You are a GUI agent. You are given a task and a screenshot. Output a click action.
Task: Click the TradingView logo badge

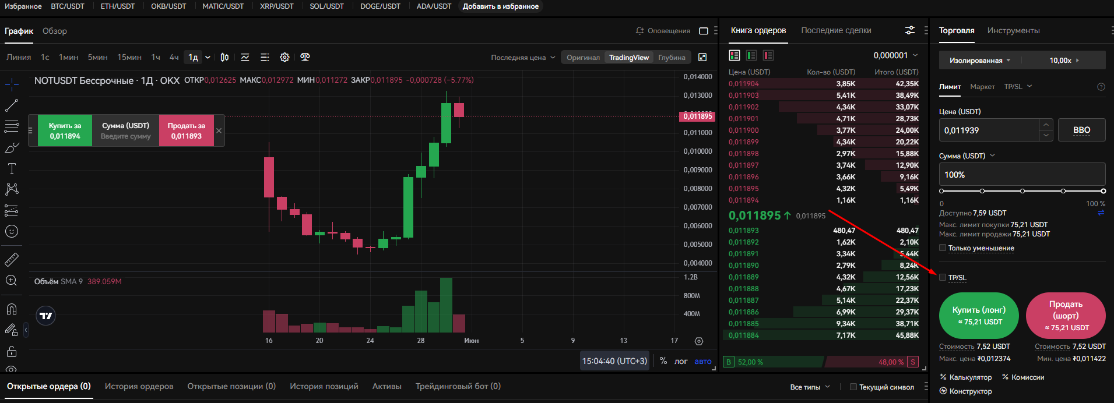click(45, 316)
